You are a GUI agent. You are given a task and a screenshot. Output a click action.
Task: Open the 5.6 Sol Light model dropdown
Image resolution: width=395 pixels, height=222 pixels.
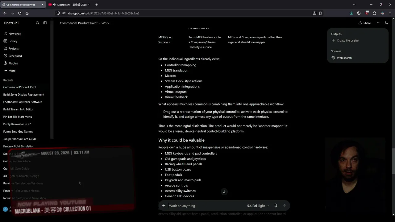point(258,206)
